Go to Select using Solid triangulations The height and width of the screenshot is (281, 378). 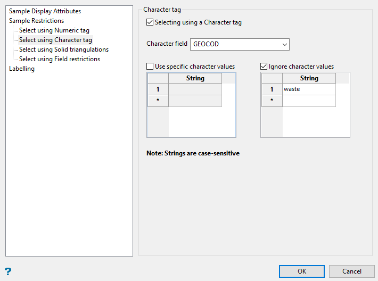coord(63,49)
